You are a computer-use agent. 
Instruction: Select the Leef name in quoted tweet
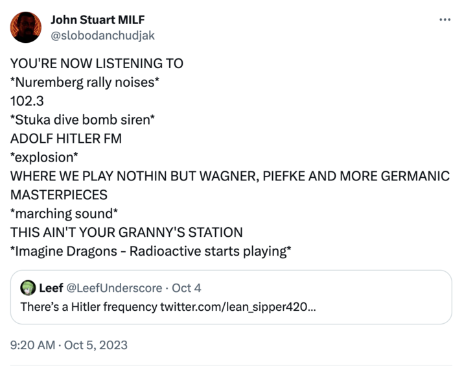click(x=51, y=287)
